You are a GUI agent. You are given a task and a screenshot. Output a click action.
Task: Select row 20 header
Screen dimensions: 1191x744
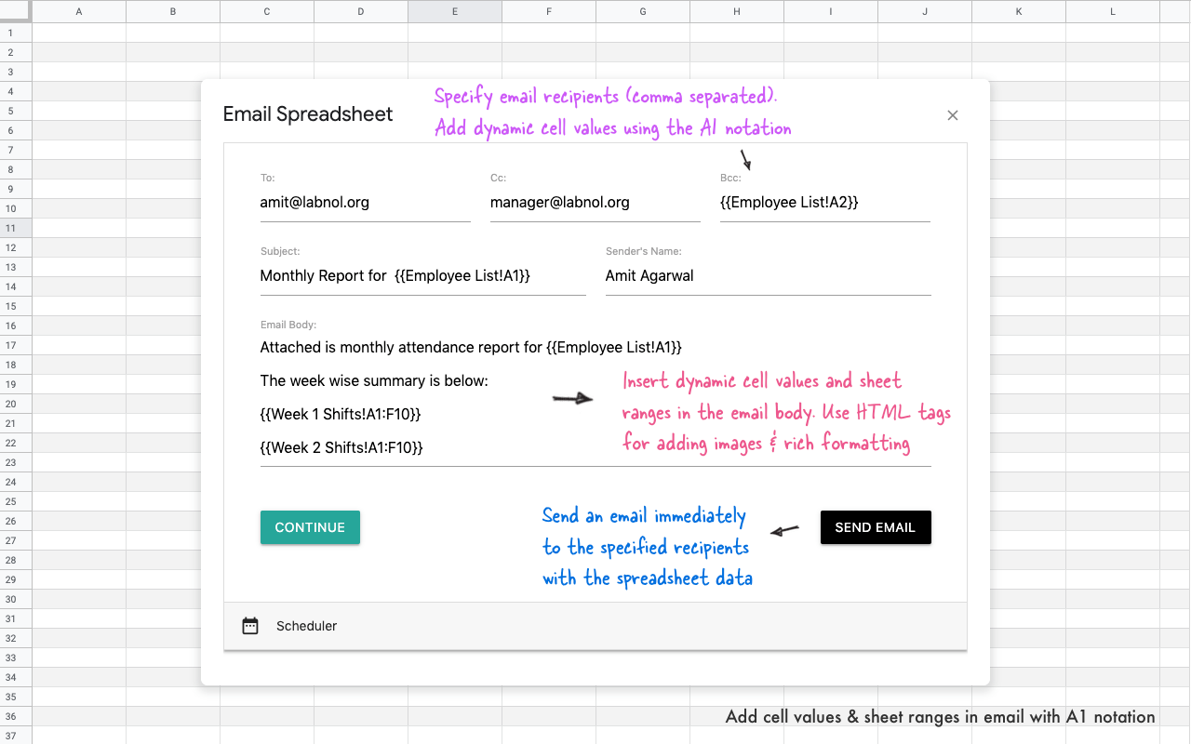point(16,404)
